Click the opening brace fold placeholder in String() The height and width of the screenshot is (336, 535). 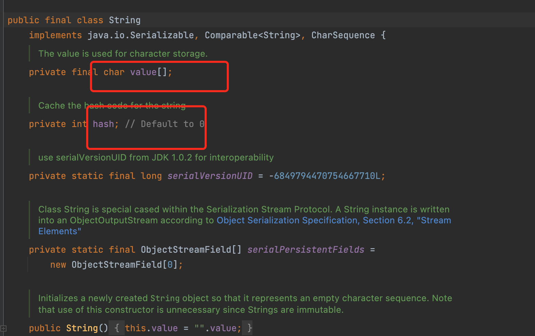tap(117, 328)
